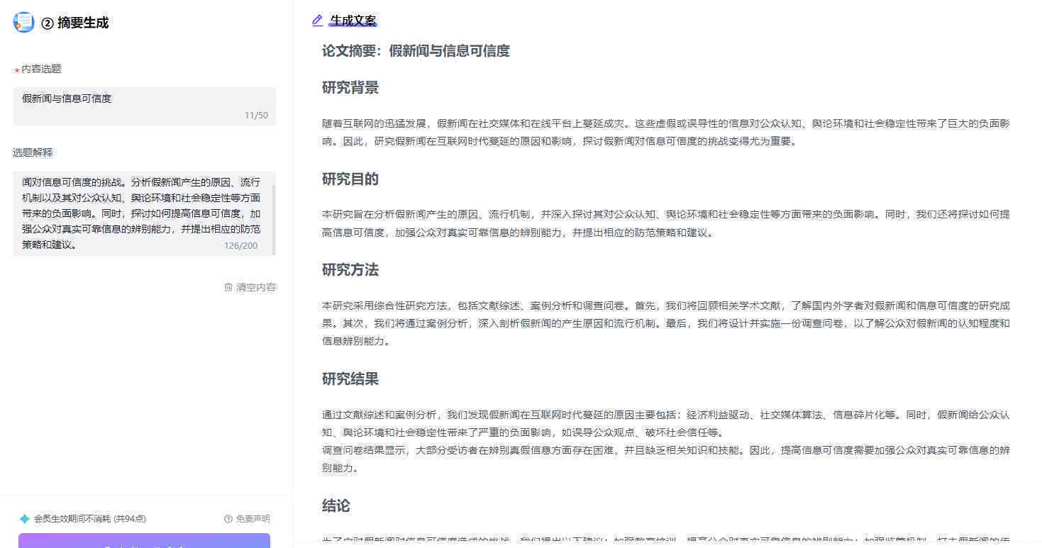Click the paragraph starting 通过文献综述和案例分析
The height and width of the screenshot is (548, 1042).
666,423
